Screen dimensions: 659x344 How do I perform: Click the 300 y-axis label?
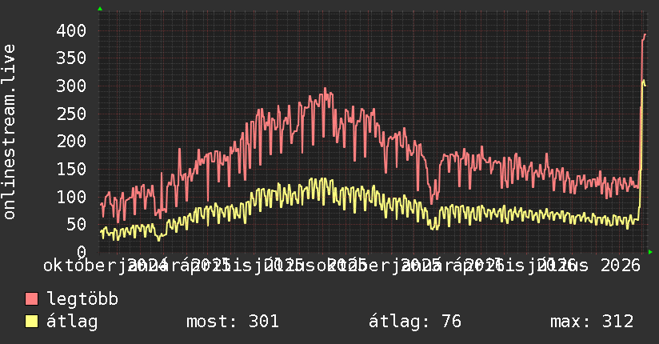point(71,86)
